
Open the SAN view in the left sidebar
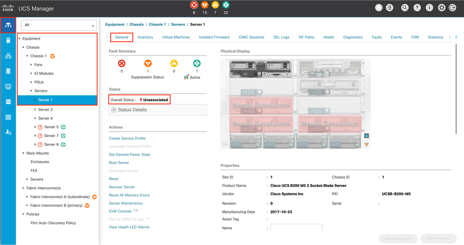pyautogui.click(x=8, y=71)
